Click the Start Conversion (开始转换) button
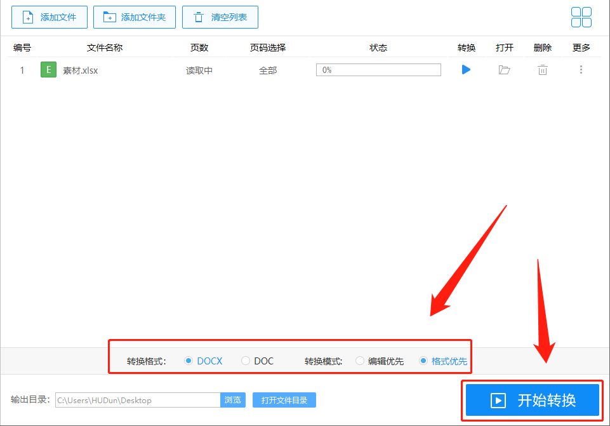Image resolution: width=610 pixels, height=426 pixels. point(533,401)
